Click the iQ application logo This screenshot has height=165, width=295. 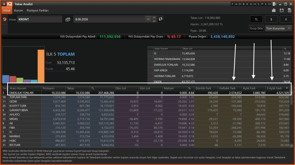point(10,4)
